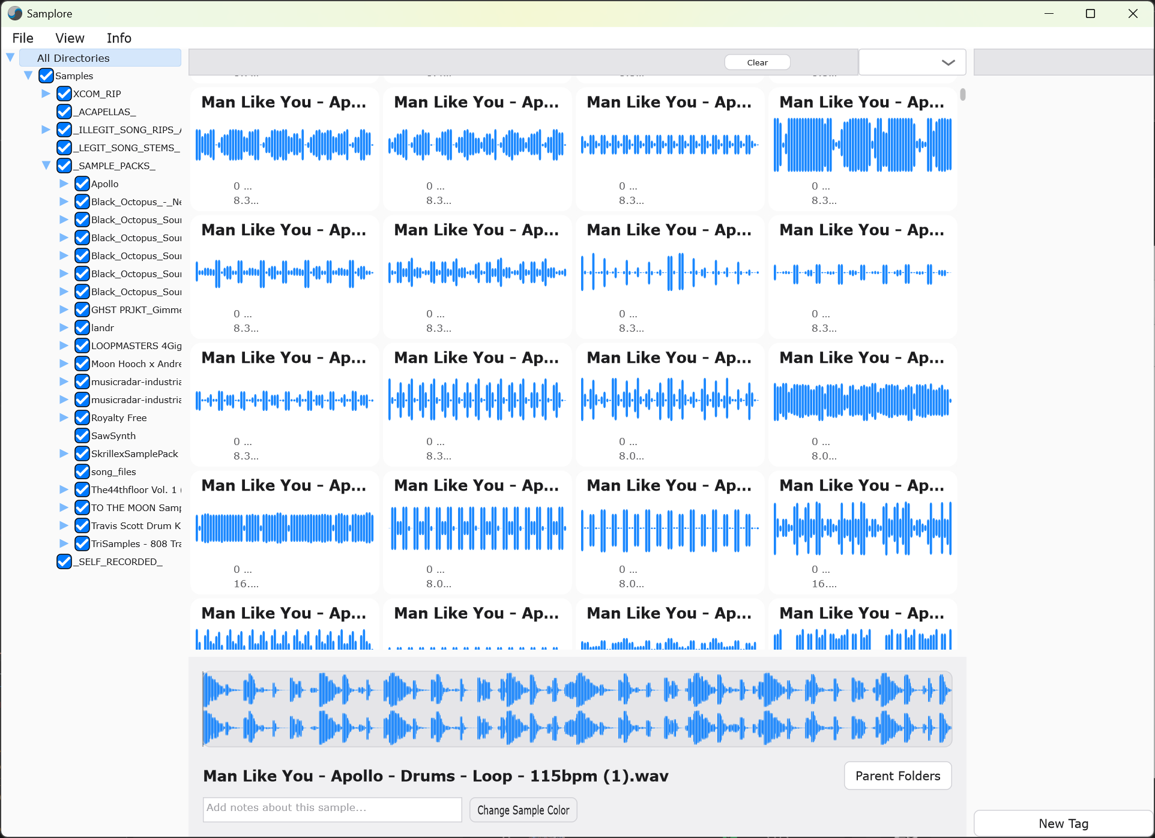Open the File menu
The height and width of the screenshot is (838, 1155).
tap(23, 38)
